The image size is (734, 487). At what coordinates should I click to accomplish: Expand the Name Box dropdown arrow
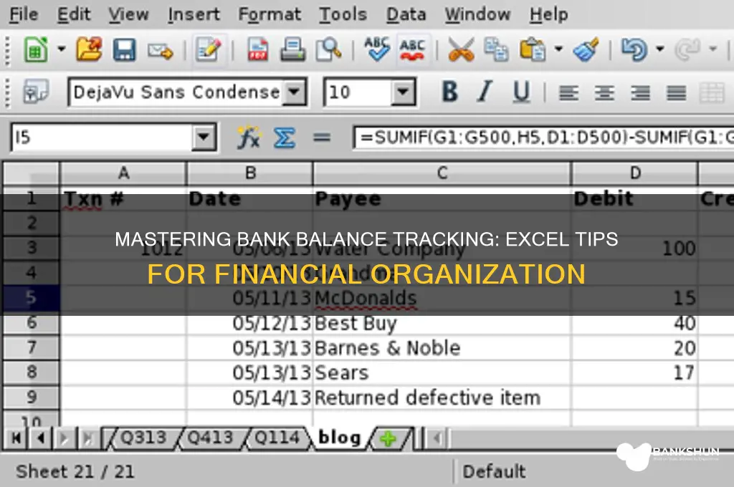tap(204, 138)
